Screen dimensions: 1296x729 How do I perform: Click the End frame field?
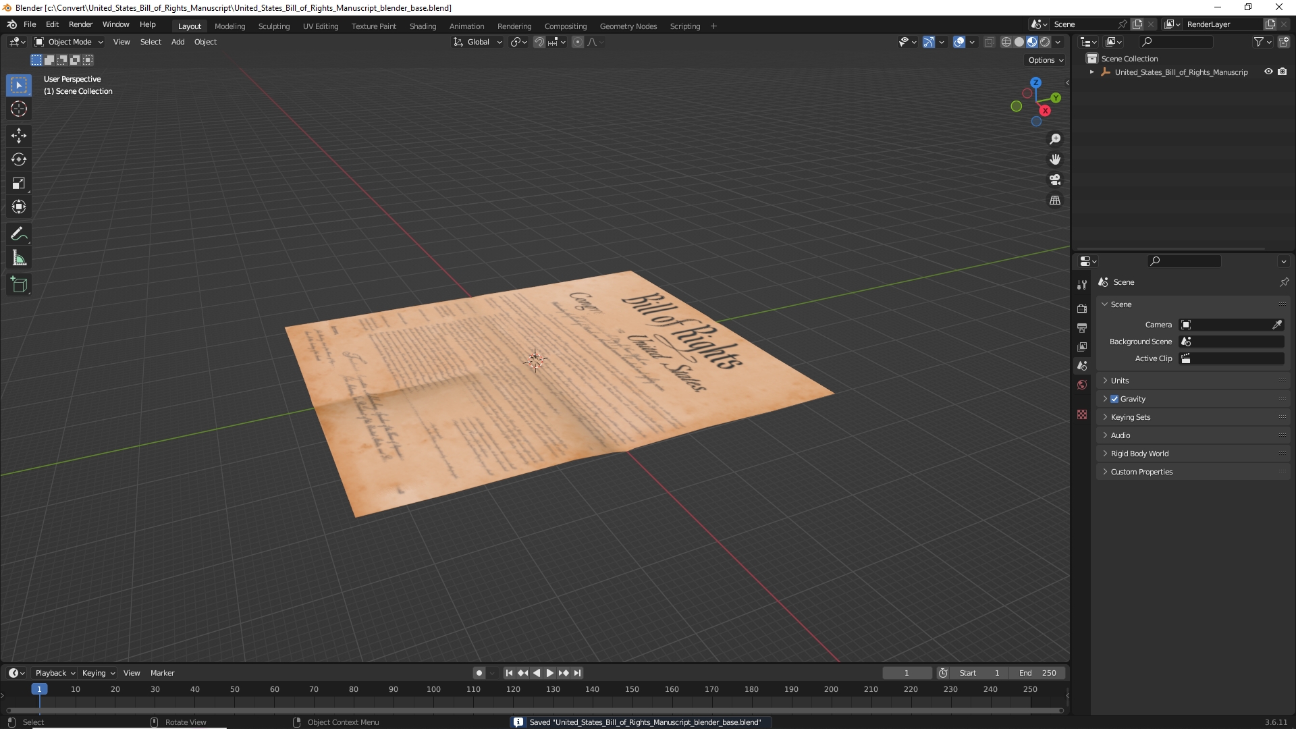tap(1037, 673)
